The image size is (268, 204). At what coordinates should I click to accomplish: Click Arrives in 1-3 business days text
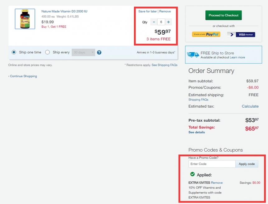click(x=156, y=52)
